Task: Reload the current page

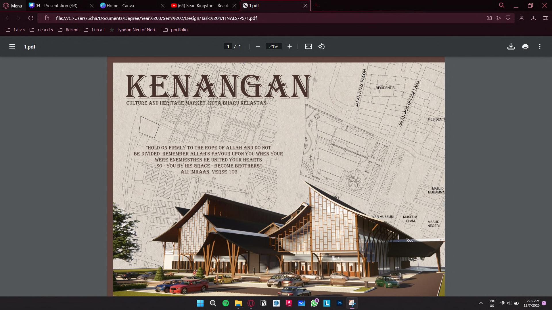Action: (x=31, y=18)
